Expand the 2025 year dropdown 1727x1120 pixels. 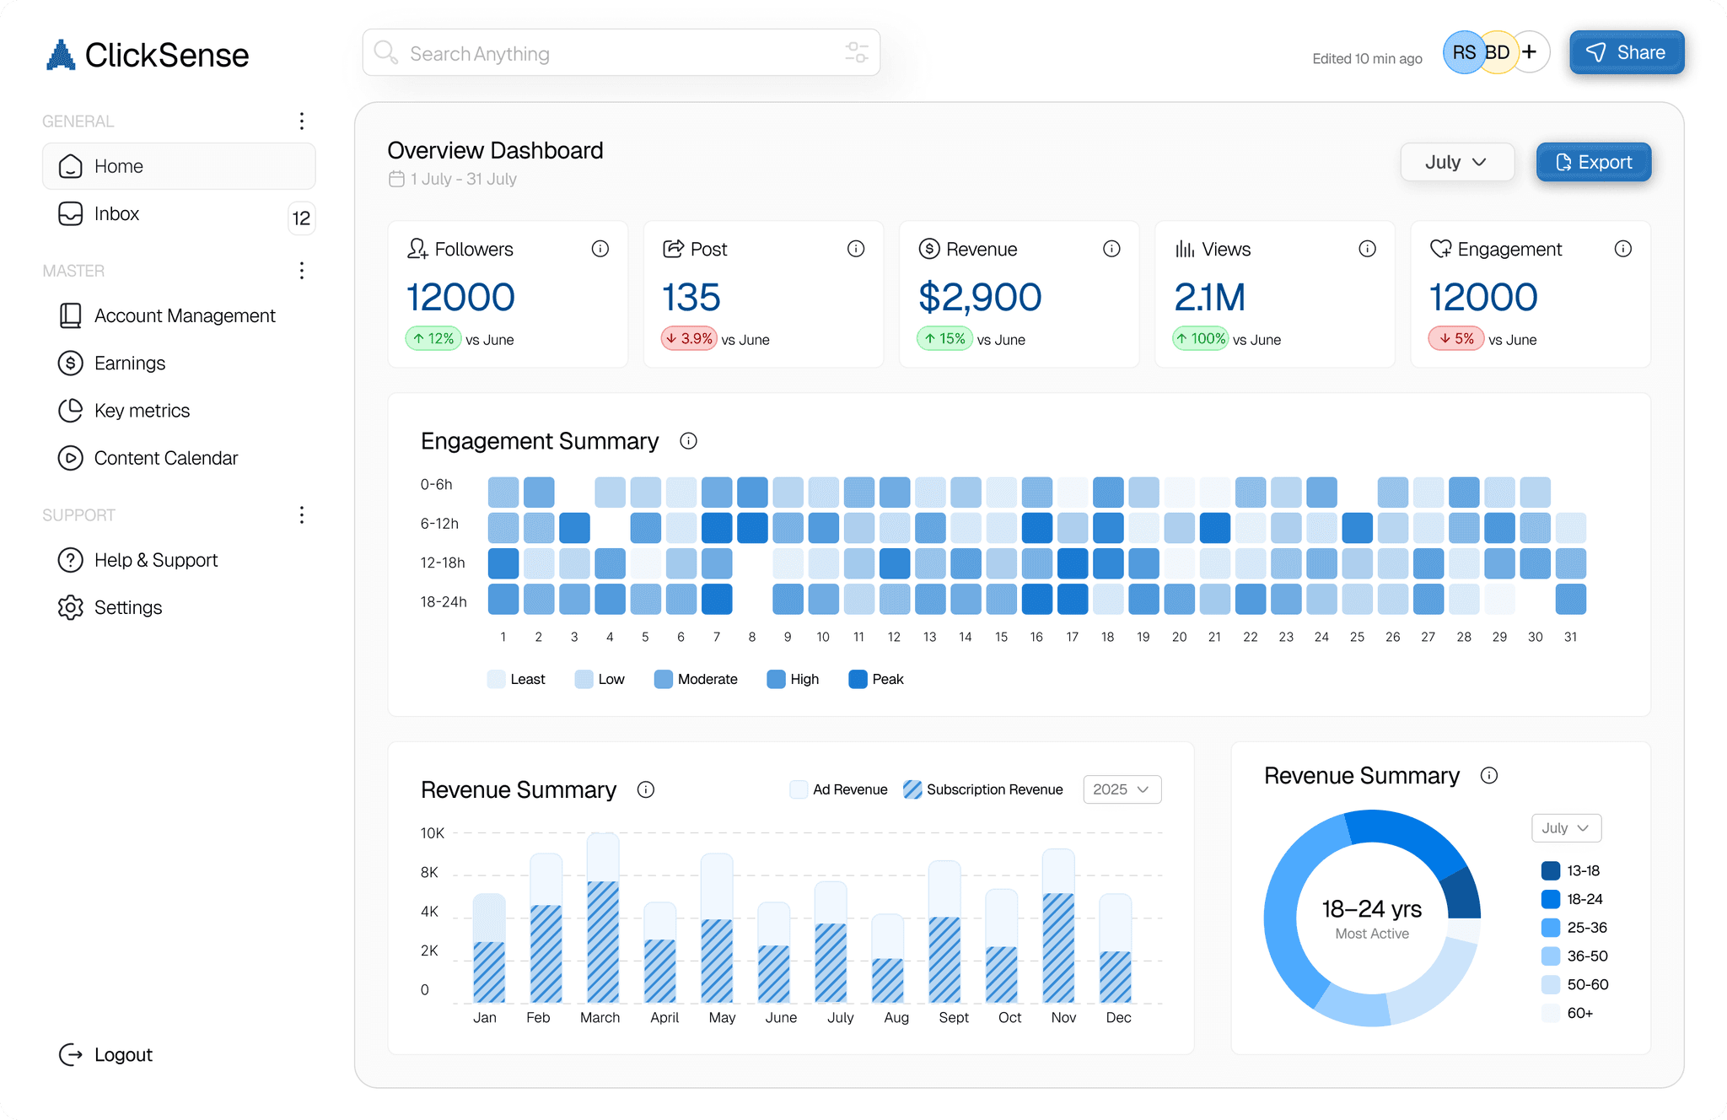(1122, 789)
